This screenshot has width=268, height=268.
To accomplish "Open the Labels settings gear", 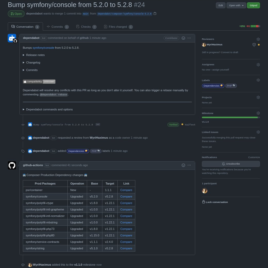I will [258, 80].
